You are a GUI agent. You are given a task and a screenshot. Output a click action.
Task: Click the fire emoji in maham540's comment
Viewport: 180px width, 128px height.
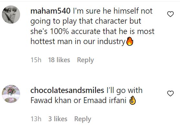pyautogui.click(x=130, y=41)
